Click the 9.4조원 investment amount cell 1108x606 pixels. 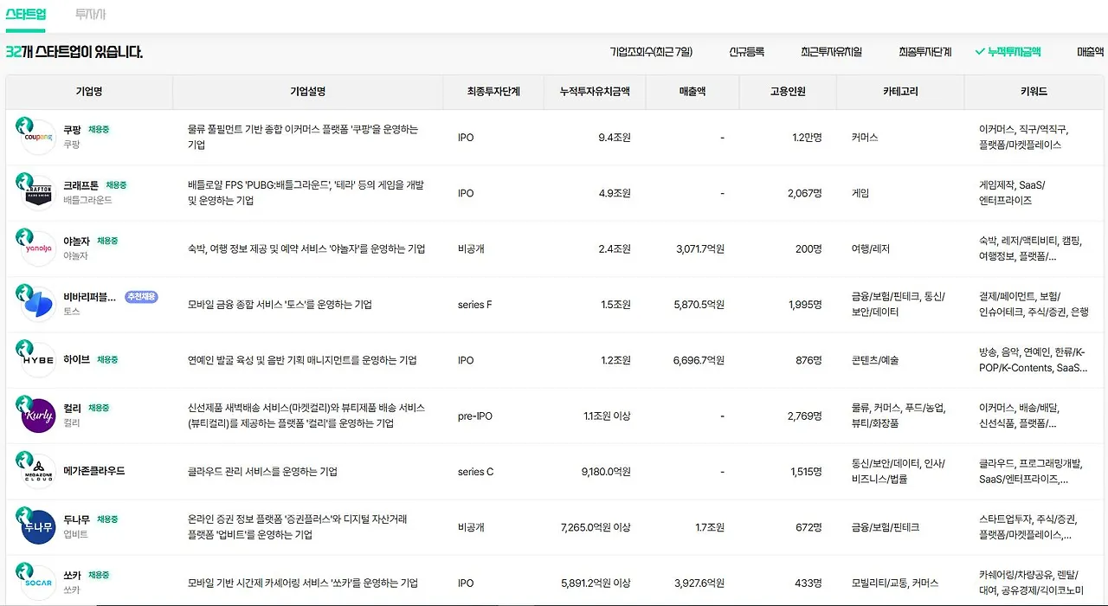pos(615,138)
